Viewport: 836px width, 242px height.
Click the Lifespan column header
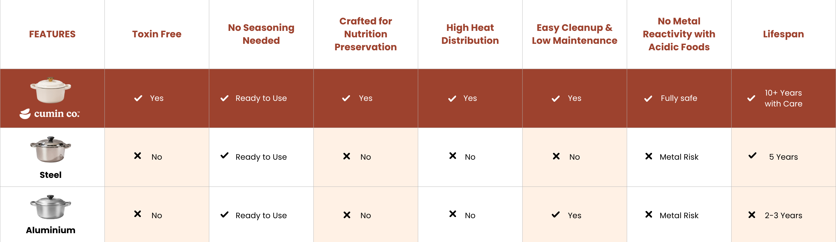(783, 34)
